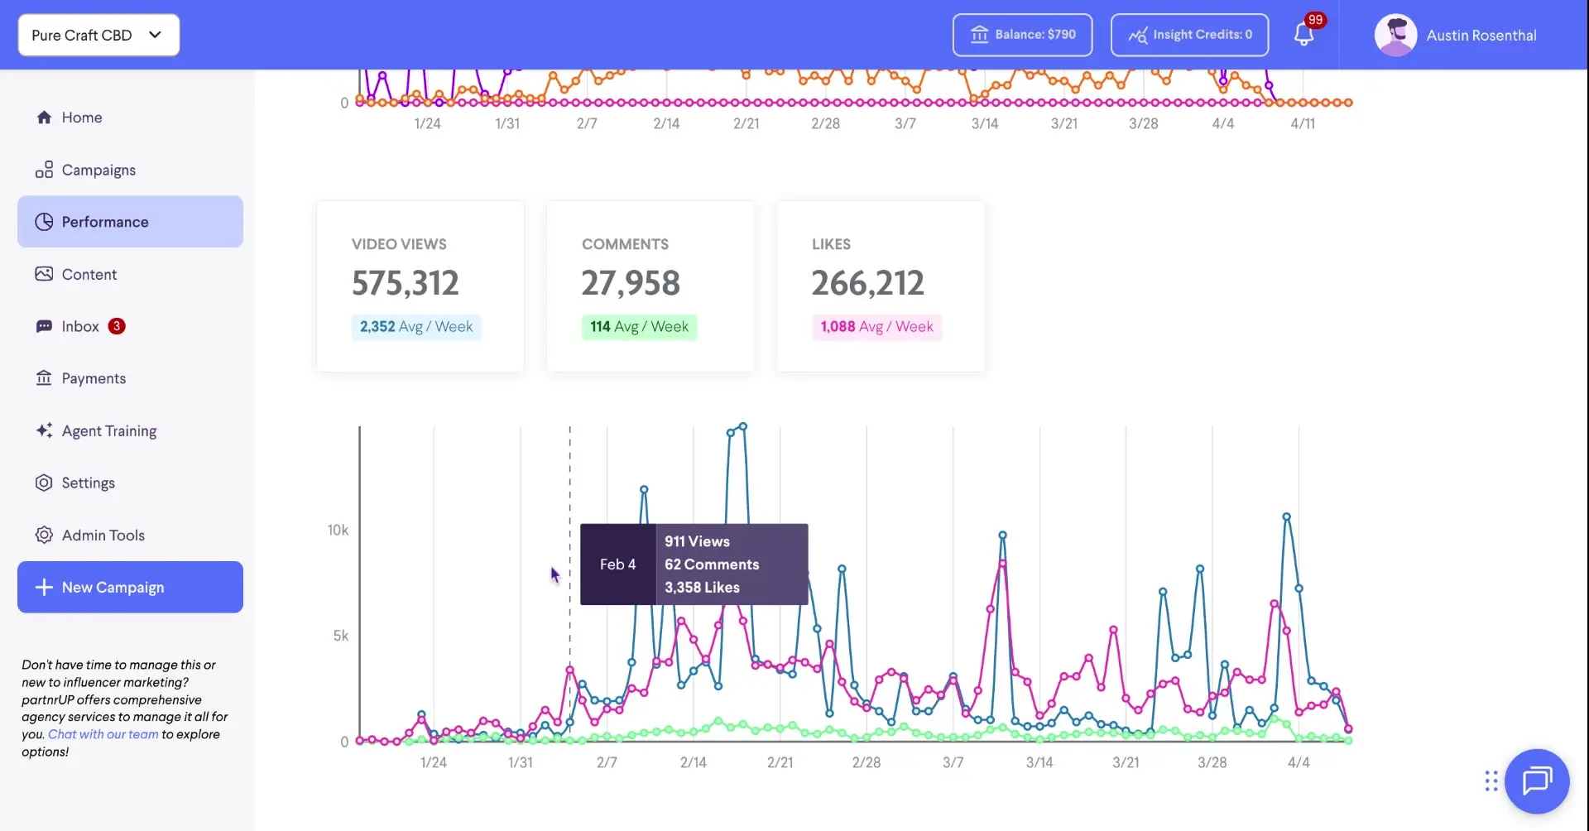Go to the Settings section
Screen dimensions: 1589x831
[87, 482]
